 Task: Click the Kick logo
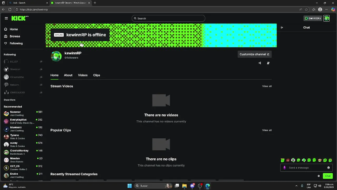pyautogui.click(x=20, y=18)
